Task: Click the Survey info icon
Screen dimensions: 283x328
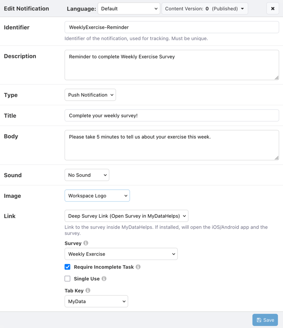Action: click(86, 243)
